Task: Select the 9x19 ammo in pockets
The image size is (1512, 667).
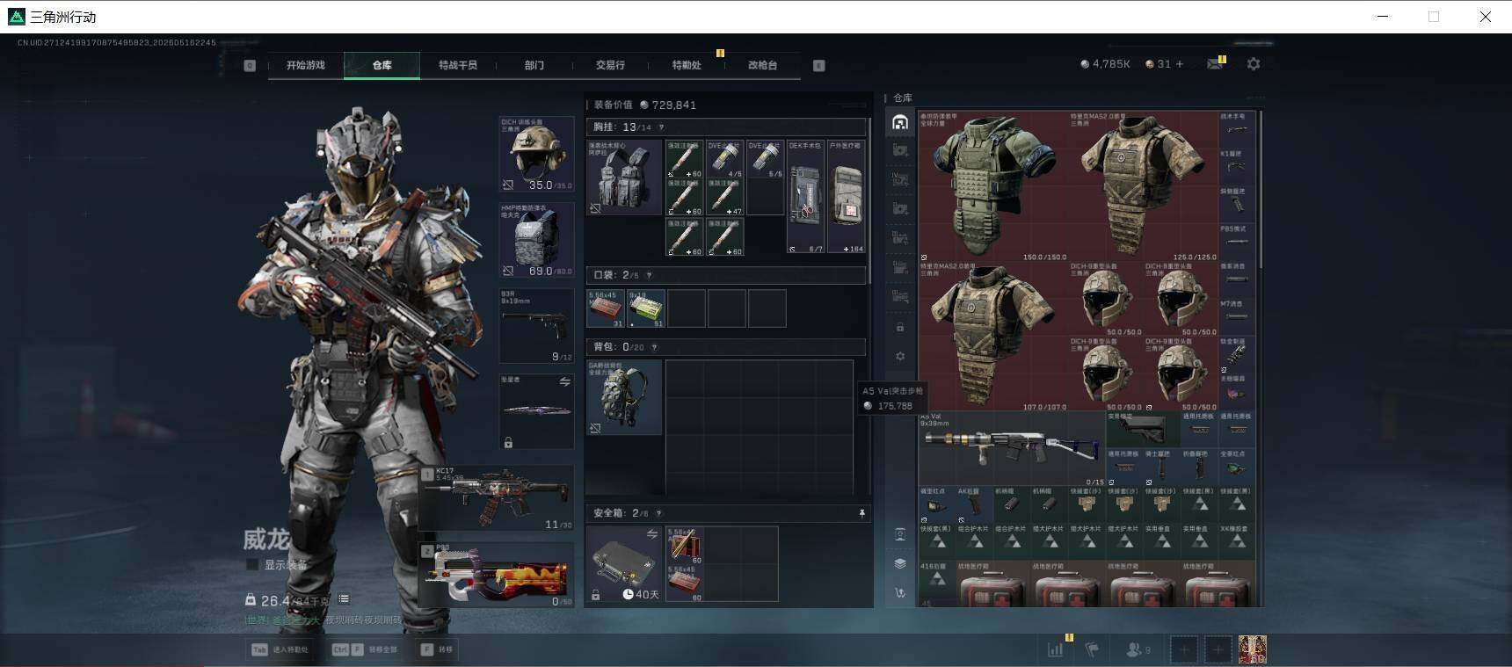Action: click(x=646, y=308)
